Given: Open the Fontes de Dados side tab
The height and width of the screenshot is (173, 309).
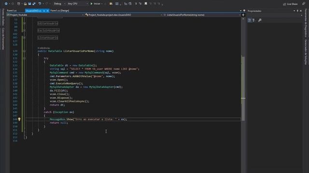Looking at the screenshot, I should pyautogui.click(x=3, y=17).
